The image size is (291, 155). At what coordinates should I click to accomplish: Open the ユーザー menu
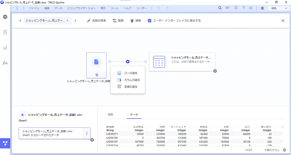[x=142, y=8]
